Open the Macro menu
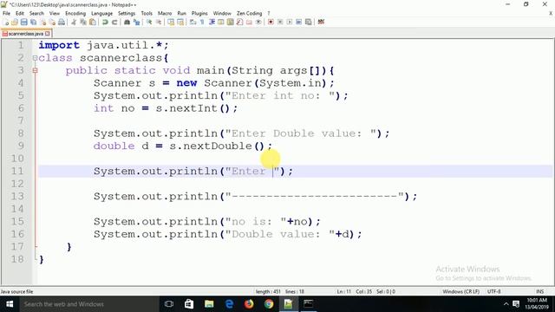This screenshot has width=555, height=312. point(165,14)
